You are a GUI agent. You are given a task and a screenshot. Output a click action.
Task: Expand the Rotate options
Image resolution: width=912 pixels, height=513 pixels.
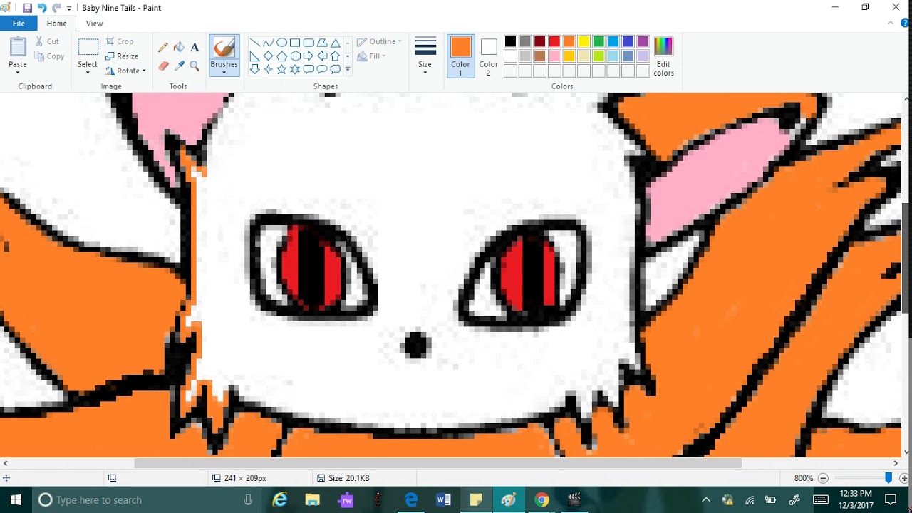[x=126, y=70]
